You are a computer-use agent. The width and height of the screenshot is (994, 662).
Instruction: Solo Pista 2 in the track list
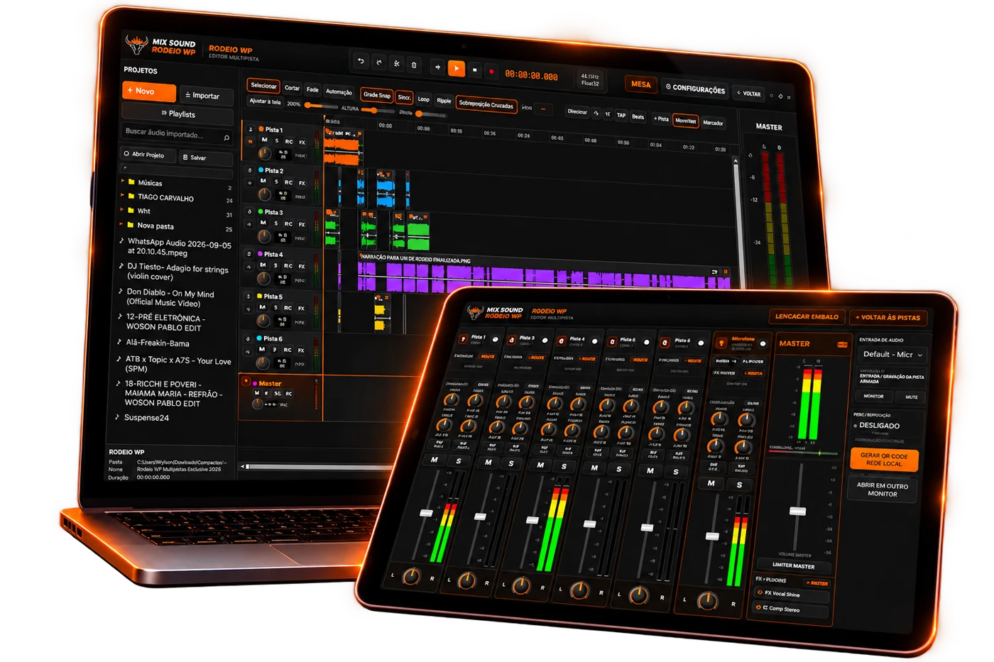click(x=276, y=182)
